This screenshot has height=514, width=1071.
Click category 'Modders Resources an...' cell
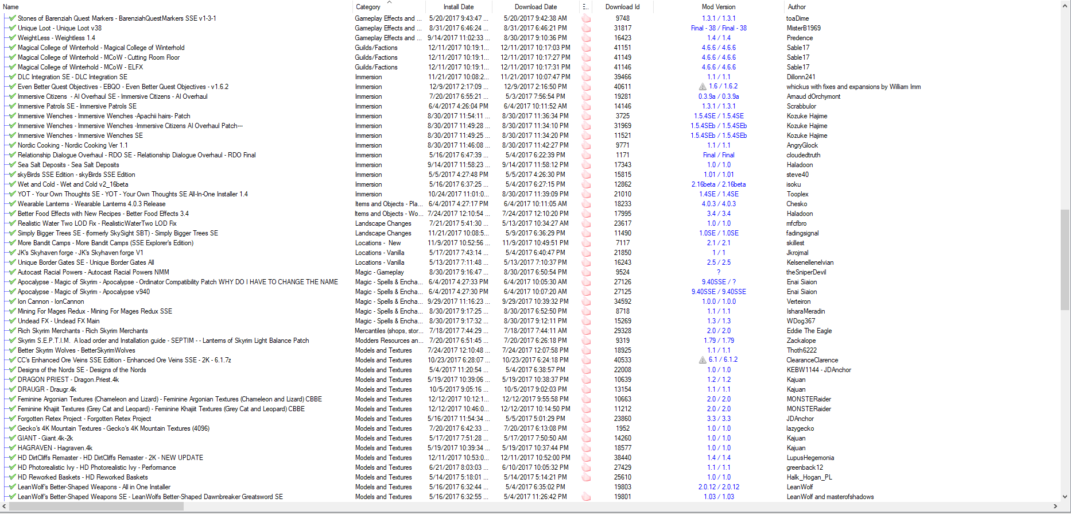pos(389,341)
